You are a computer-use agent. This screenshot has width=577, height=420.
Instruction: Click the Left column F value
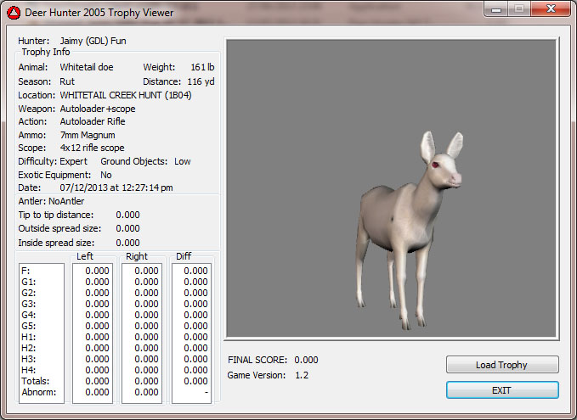[97, 271]
